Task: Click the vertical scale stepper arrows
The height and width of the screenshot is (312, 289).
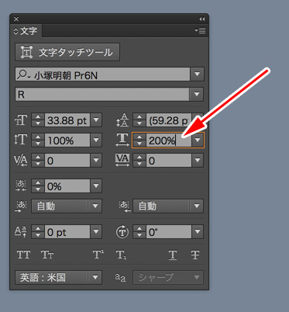Action: [38, 140]
